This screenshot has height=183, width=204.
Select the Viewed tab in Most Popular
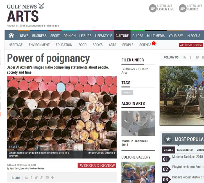coord(168,150)
